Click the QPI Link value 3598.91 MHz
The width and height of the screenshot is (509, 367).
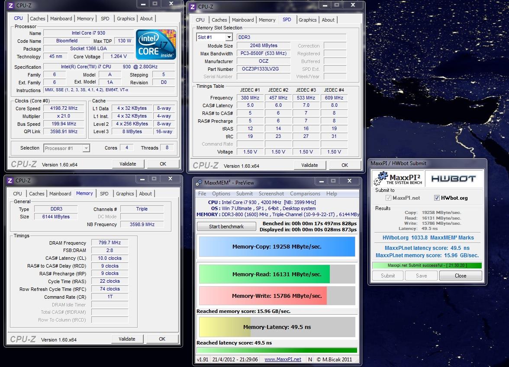click(x=64, y=131)
